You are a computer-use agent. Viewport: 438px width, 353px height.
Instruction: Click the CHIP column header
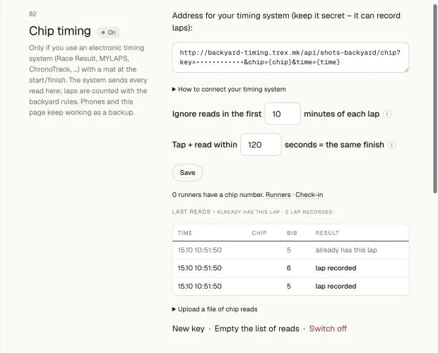tap(259, 233)
